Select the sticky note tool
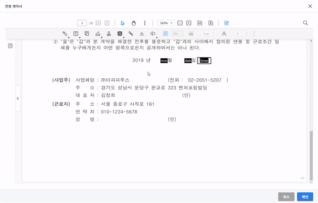The height and width of the screenshot is (203, 318). click(x=87, y=33)
